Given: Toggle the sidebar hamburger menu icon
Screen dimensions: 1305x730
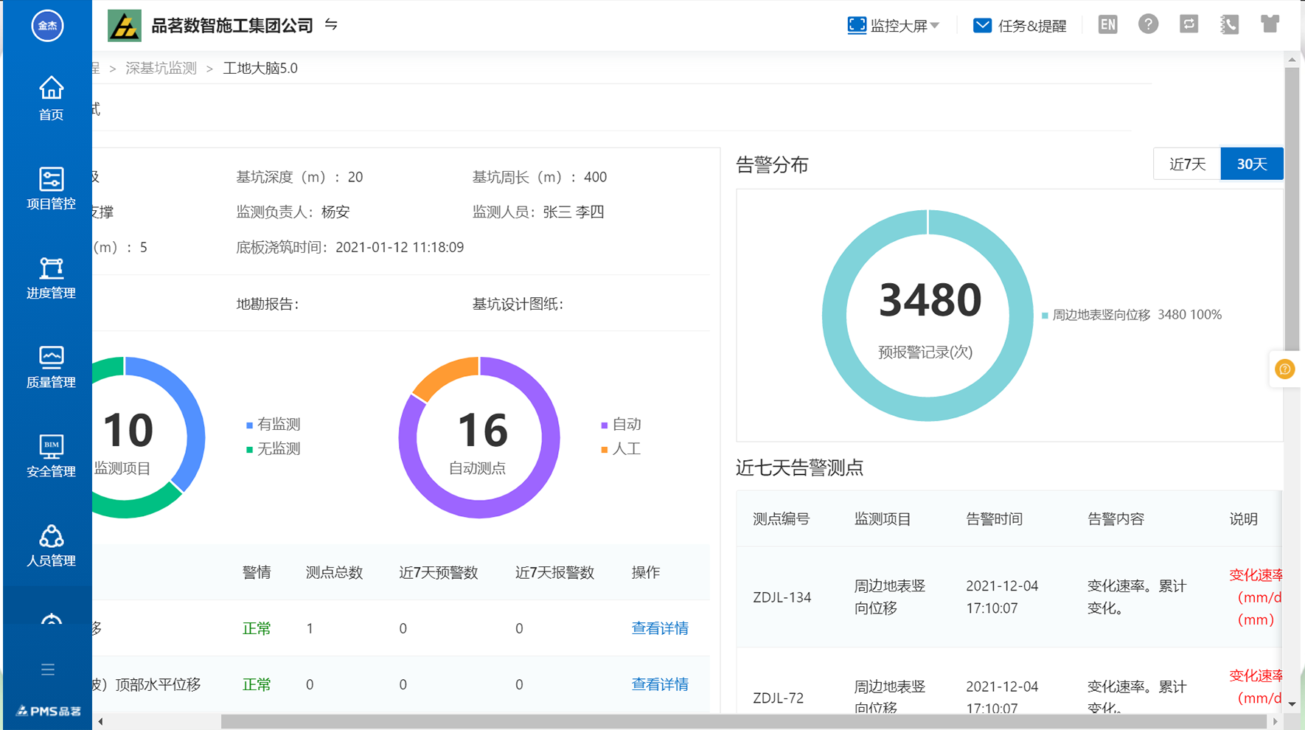Looking at the screenshot, I should click(x=48, y=670).
